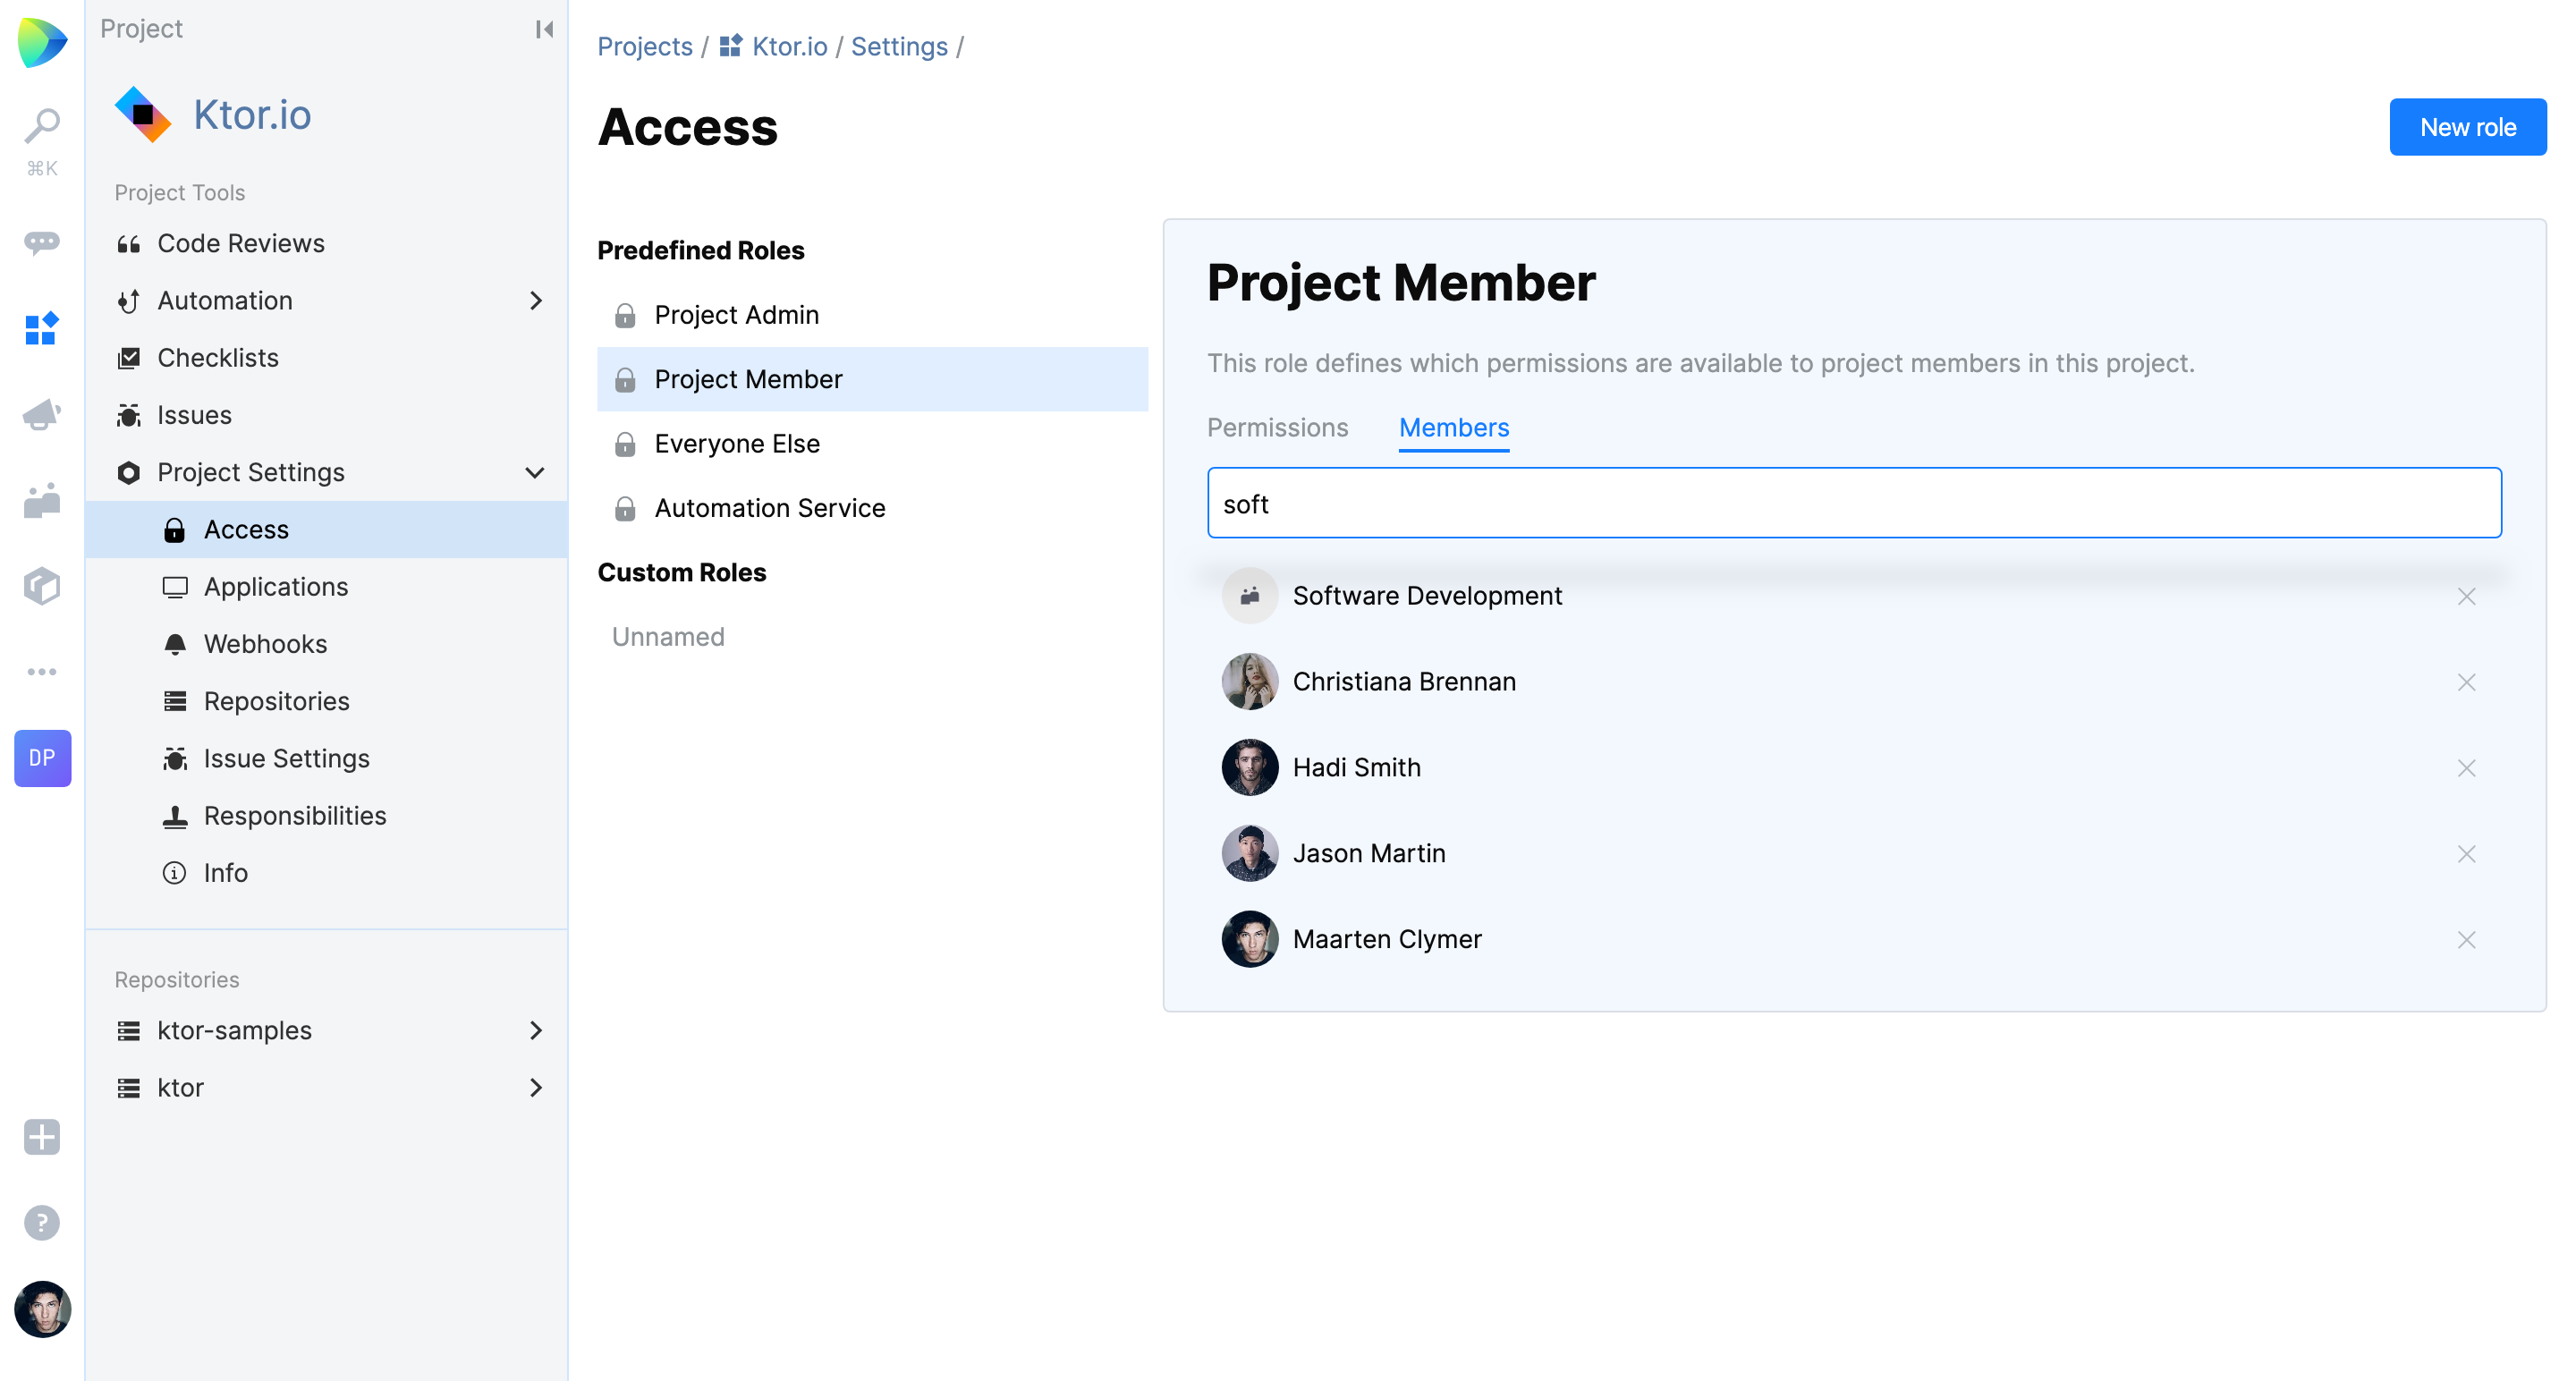The height and width of the screenshot is (1381, 2576).
Task: Open the user profile avatar at bottom
Action: tap(42, 1309)
